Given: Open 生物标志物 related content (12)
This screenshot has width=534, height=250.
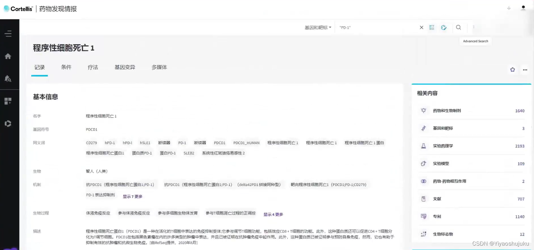Looking at the screenshot, I should [x=471, y=234].
